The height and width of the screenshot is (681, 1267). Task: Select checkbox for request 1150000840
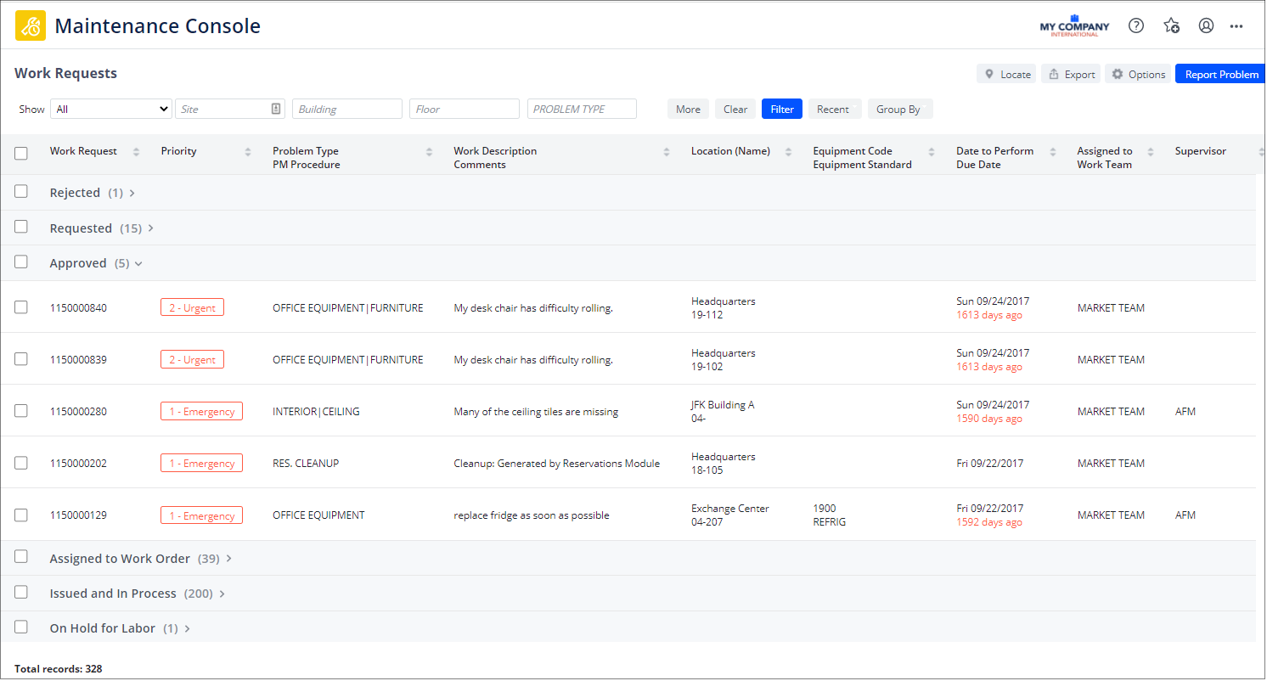(21, 307)
